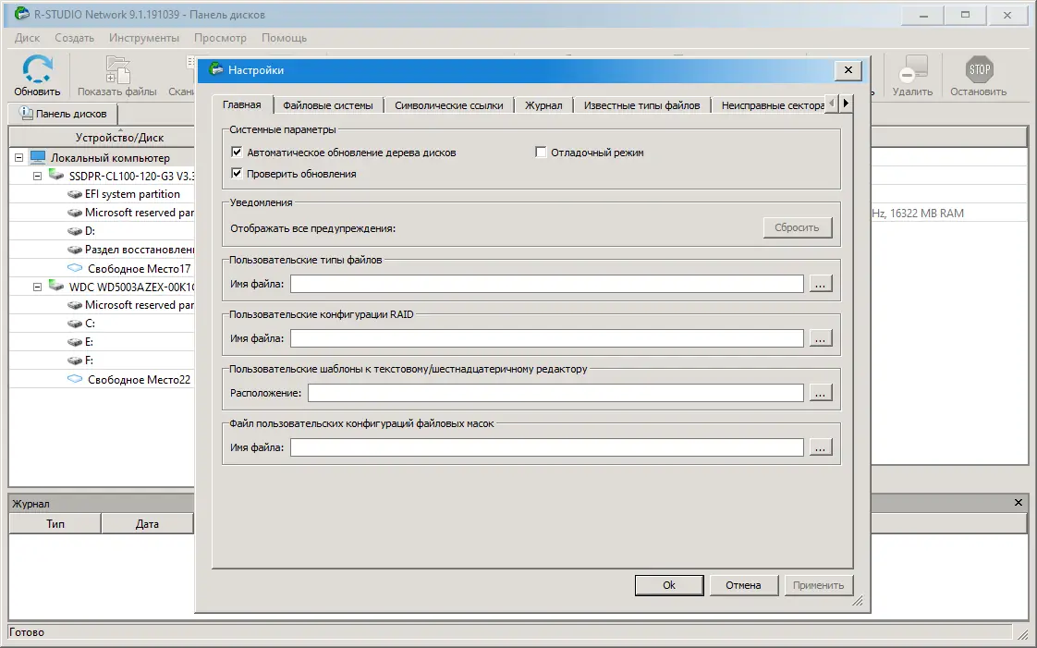Browse for editor templates Расположение folder

[820, 393]
